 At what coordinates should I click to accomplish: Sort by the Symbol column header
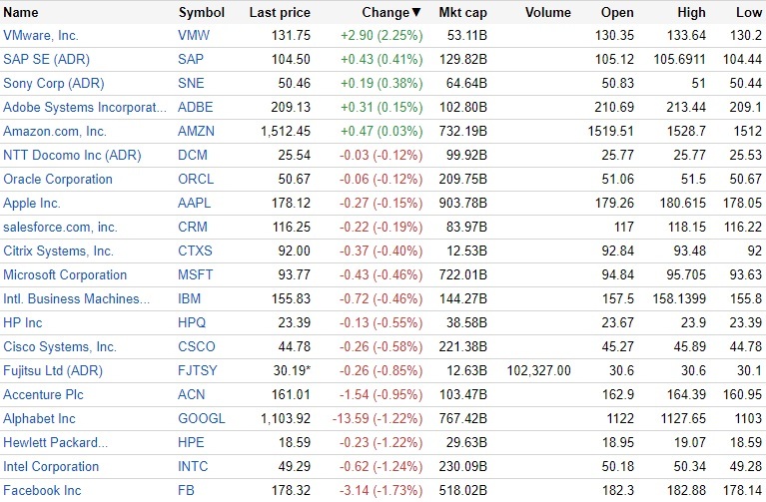(201, 13)
